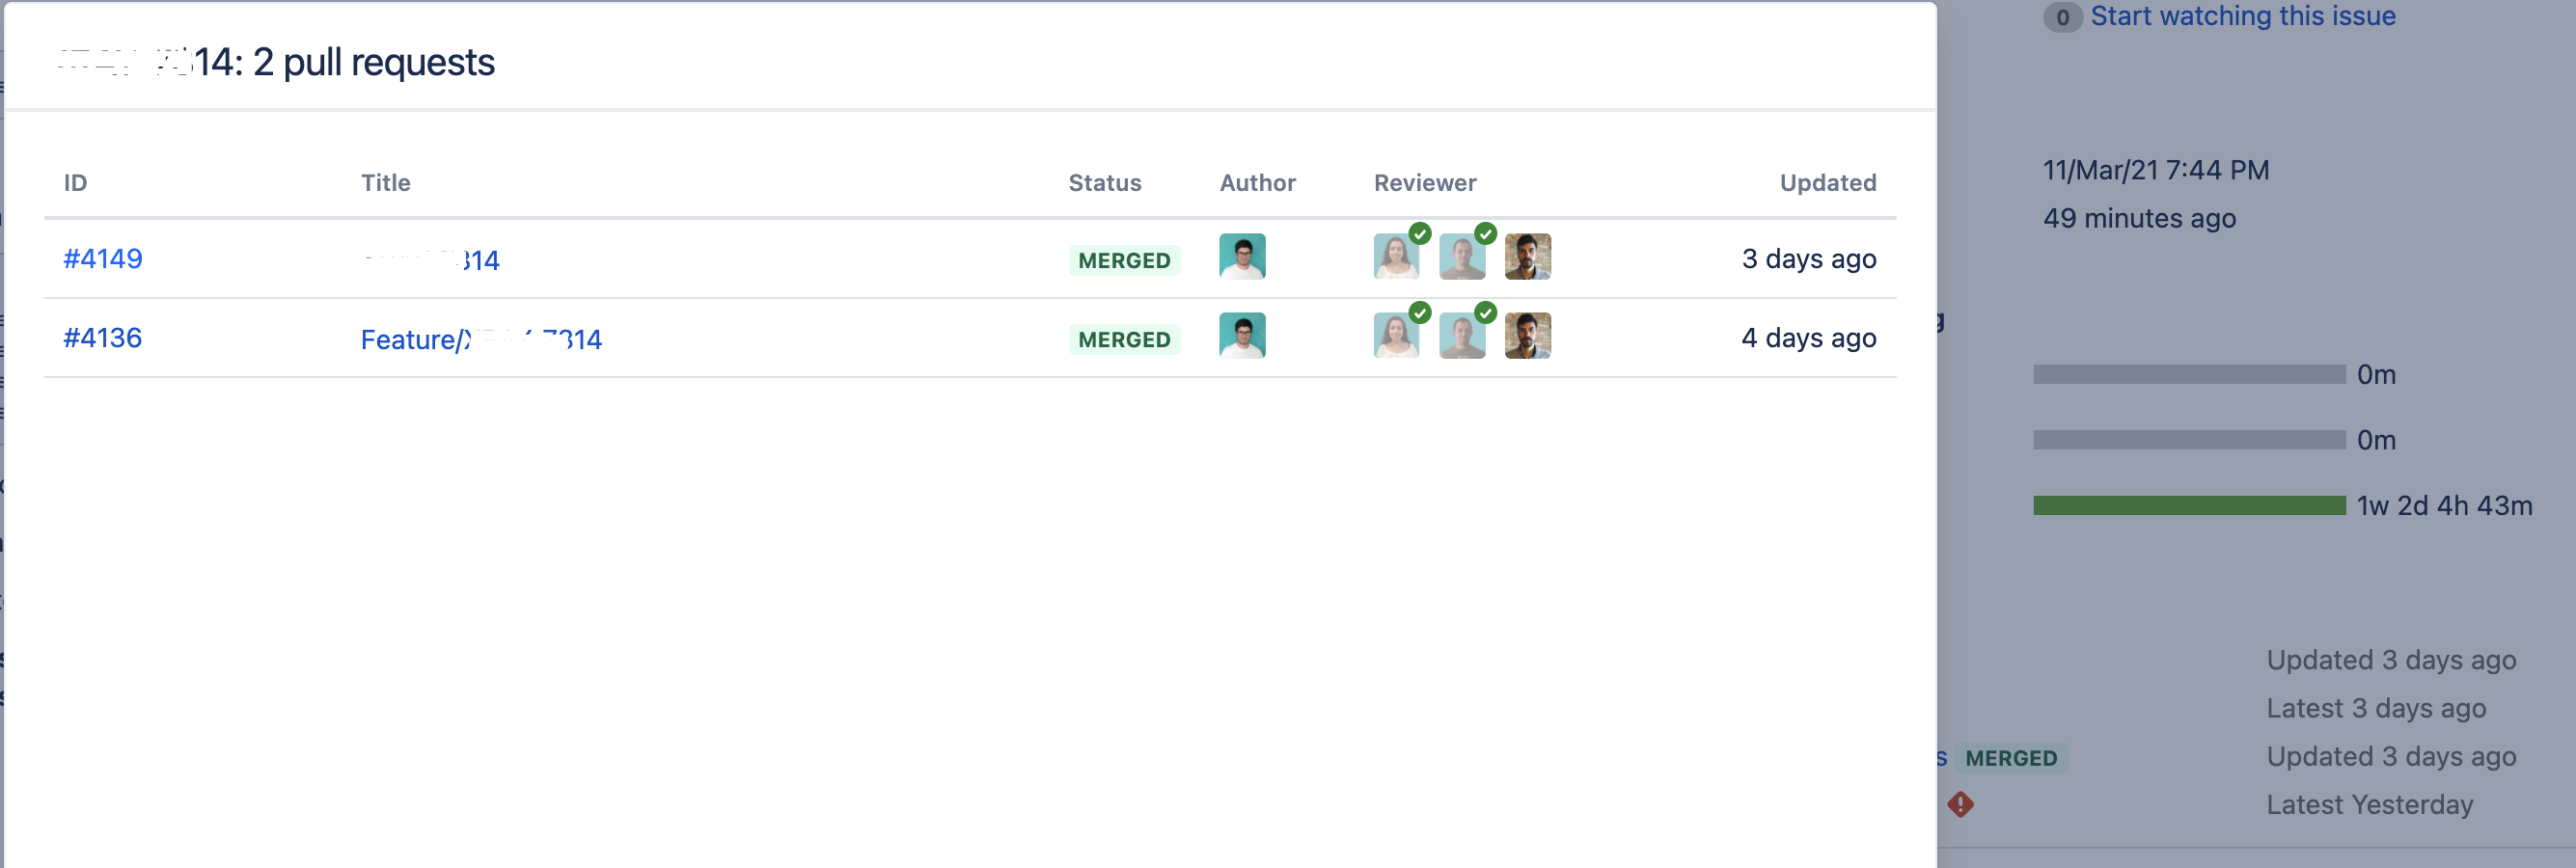
Task: Click second reviewer avatar on #4136 row
Action: (x=1462, y=336)
